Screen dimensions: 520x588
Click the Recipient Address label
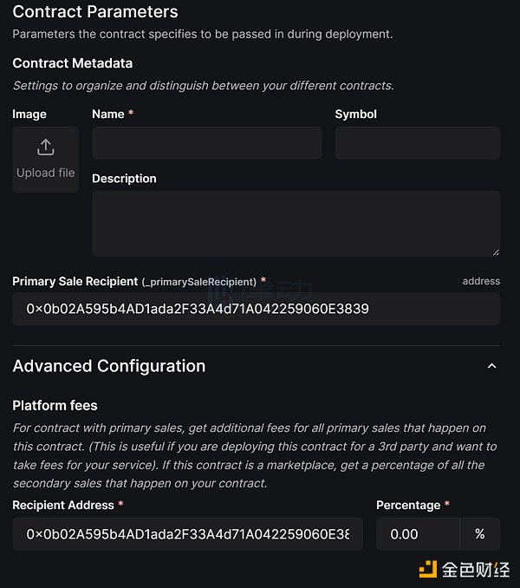coord(63,505)
